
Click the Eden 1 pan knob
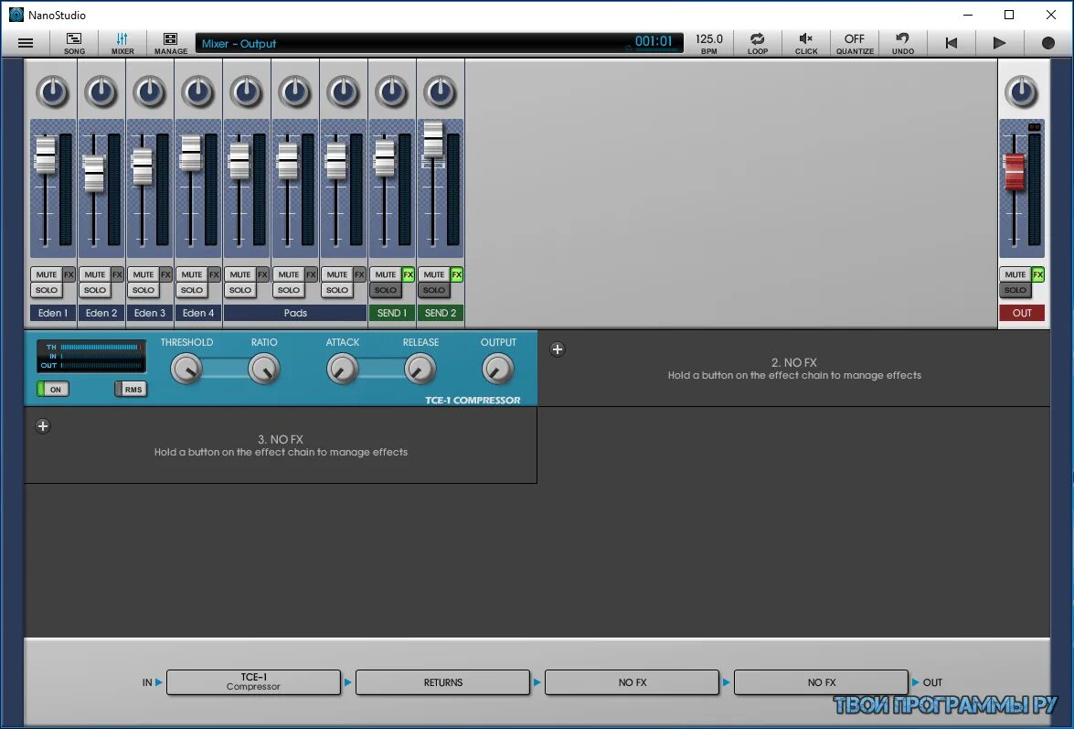(x=53, y=91)
